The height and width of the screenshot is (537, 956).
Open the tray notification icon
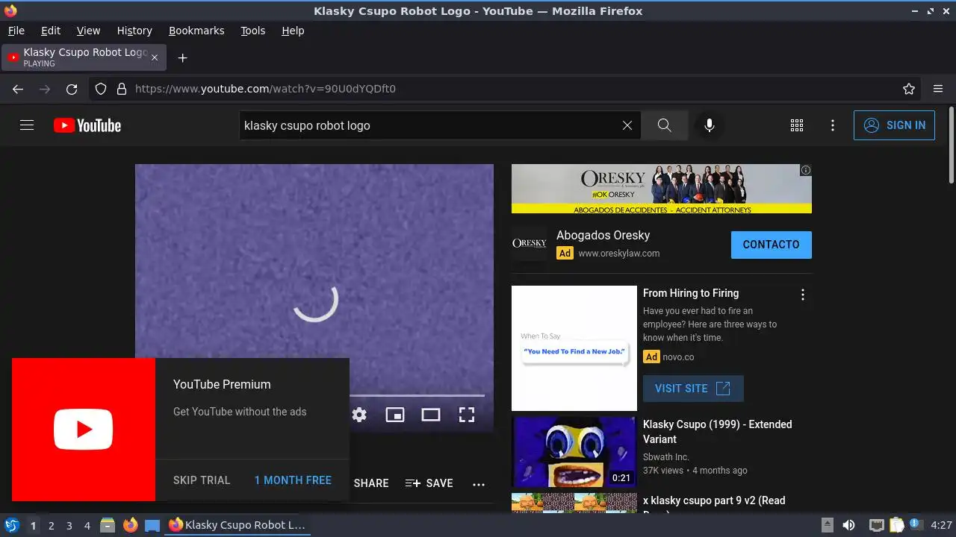916,525
